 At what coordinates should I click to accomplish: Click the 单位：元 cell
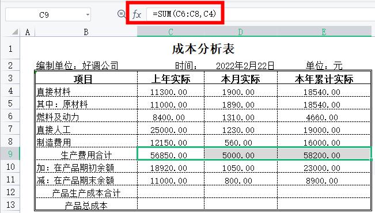click(x=324, y=66)
